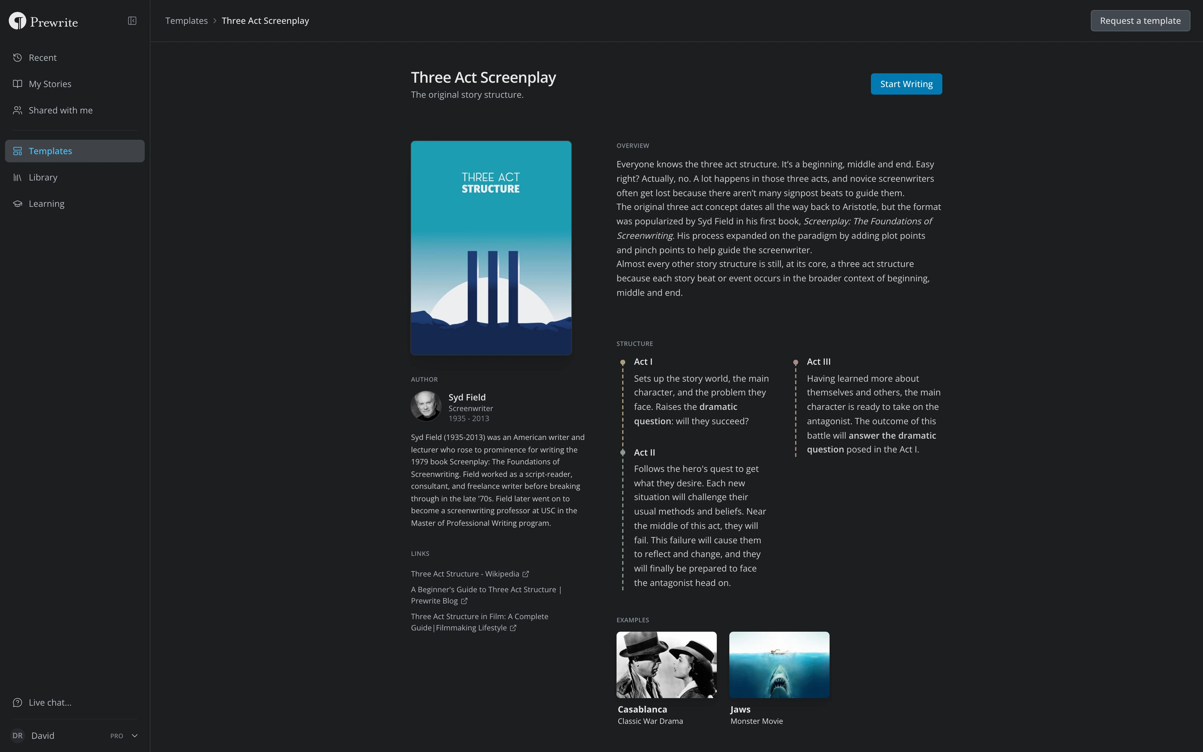Viewport: 1203px width, 752px height.
Task: Click the Three Act Structure cover image
Action: (x=491, y=248)
